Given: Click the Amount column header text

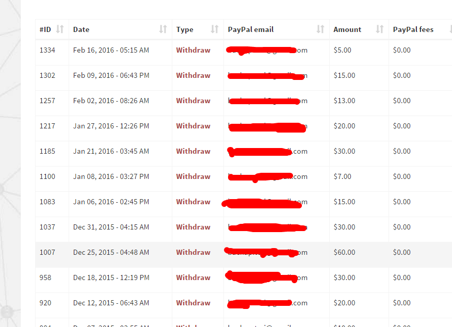Looking at the screenshot, I should coord(347,29).
